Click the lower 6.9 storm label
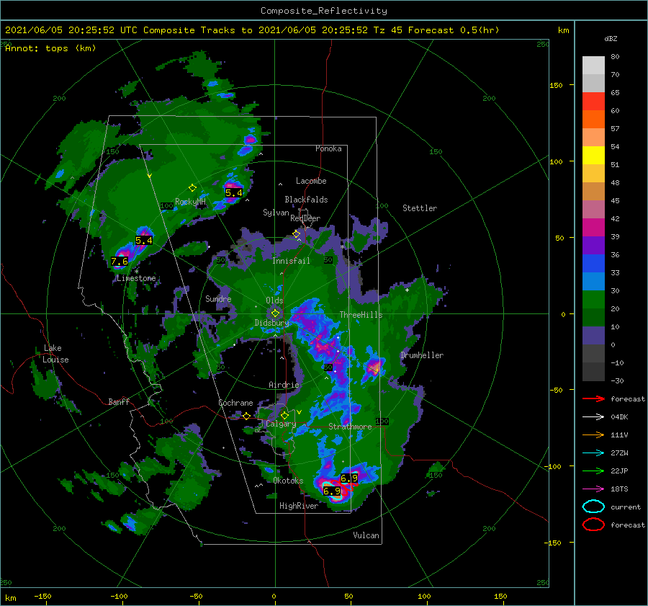Screen dimensions: 648x606 click(332, 491)
